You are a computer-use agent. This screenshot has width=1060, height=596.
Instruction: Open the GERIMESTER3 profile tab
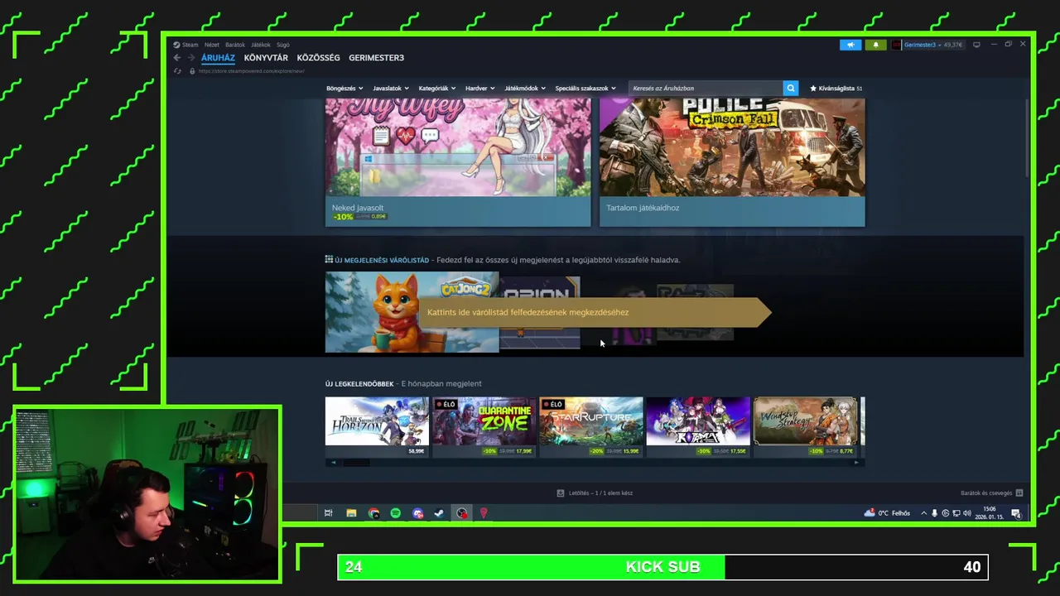(x=376, y=58)
